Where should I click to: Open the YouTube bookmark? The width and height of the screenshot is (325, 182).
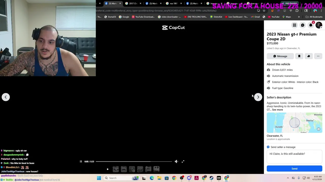click(x=273, y=17)
